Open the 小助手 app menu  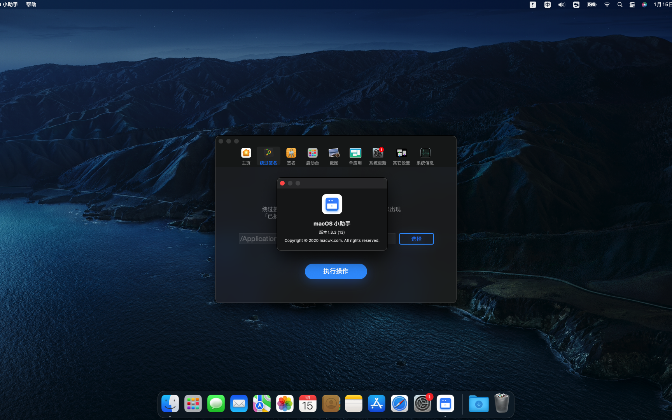coord(9,5)
